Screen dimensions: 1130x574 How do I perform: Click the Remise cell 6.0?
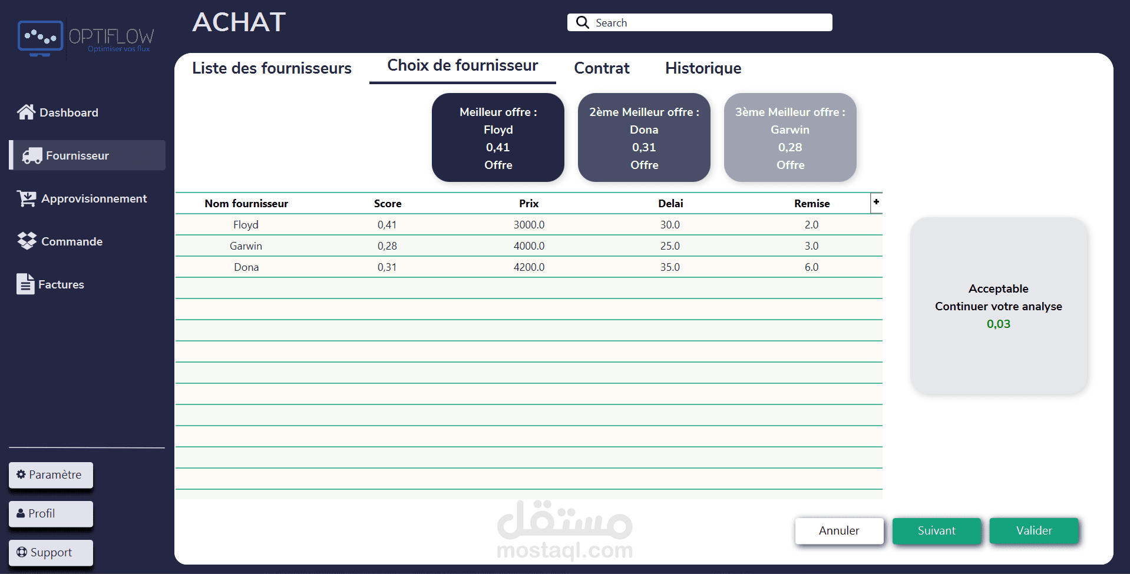[811, 267]
